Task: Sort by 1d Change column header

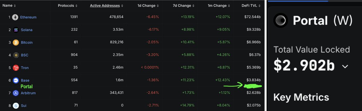Action: point(148,6)
